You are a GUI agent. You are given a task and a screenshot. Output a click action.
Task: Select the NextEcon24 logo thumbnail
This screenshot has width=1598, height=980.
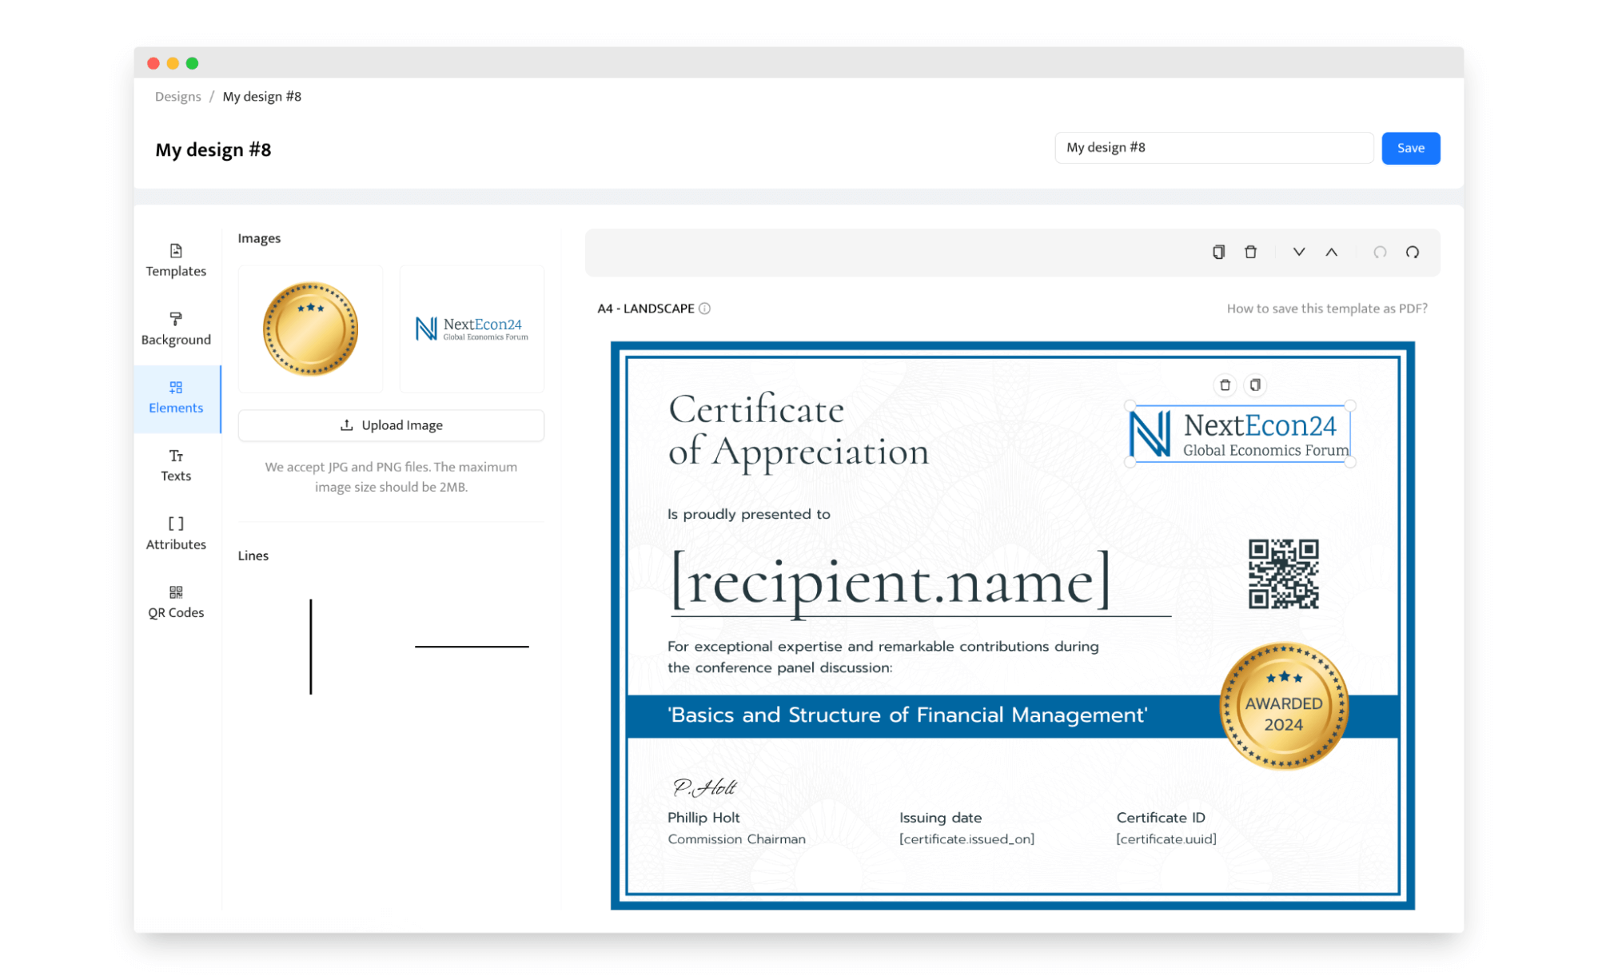click(472, 329)
